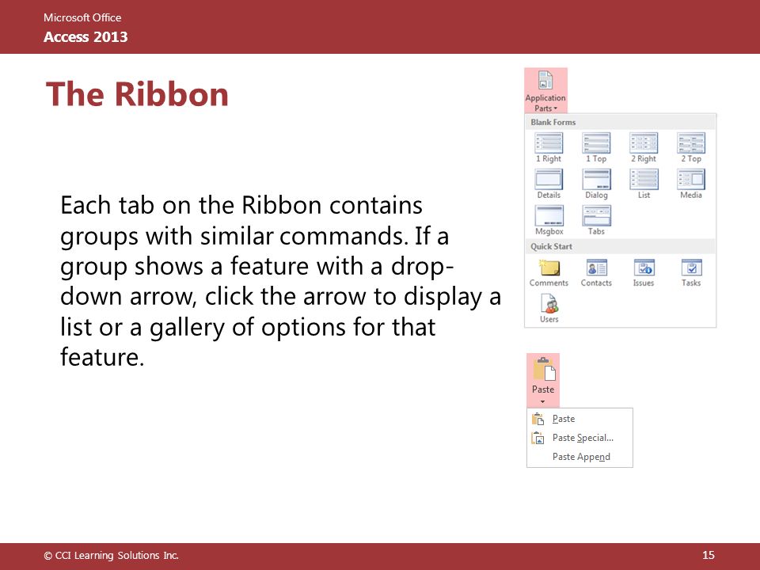Insert the Tasks Quick Start part
Screen dimensions: 760x570
pos(691,273)
